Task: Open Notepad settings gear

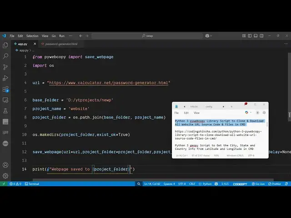Action: coord(264,113)
